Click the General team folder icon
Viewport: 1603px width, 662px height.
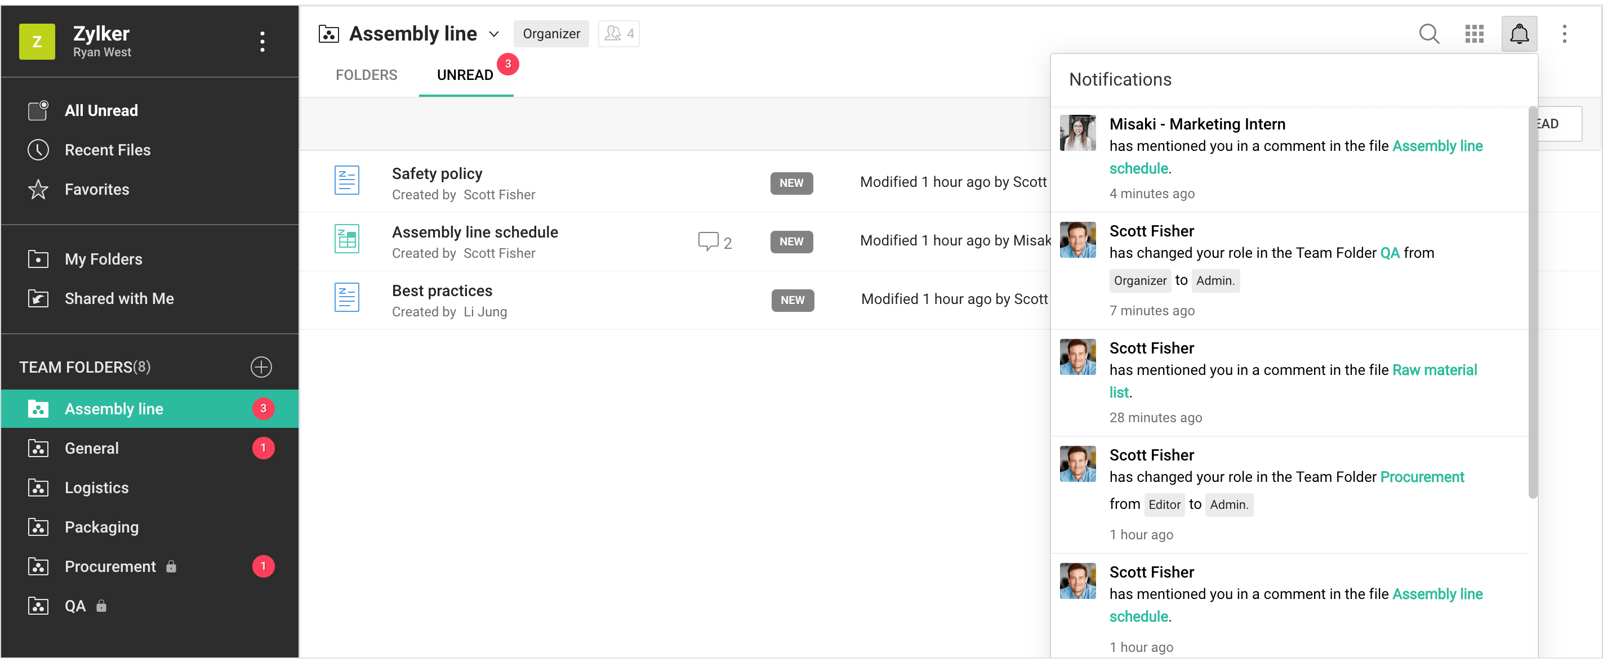pyautogui.click(x=38, y=449)
